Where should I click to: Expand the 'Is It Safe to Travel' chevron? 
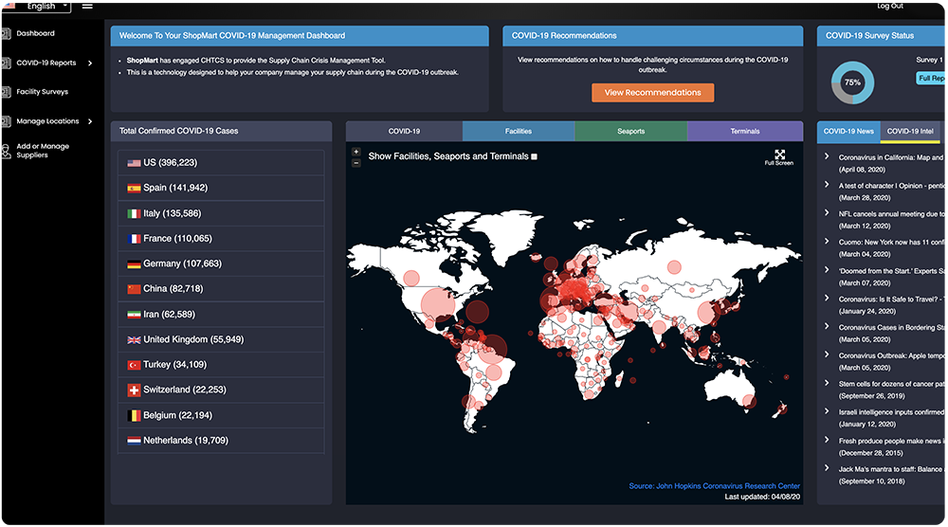pyautogui.click(x=827, y=298)
